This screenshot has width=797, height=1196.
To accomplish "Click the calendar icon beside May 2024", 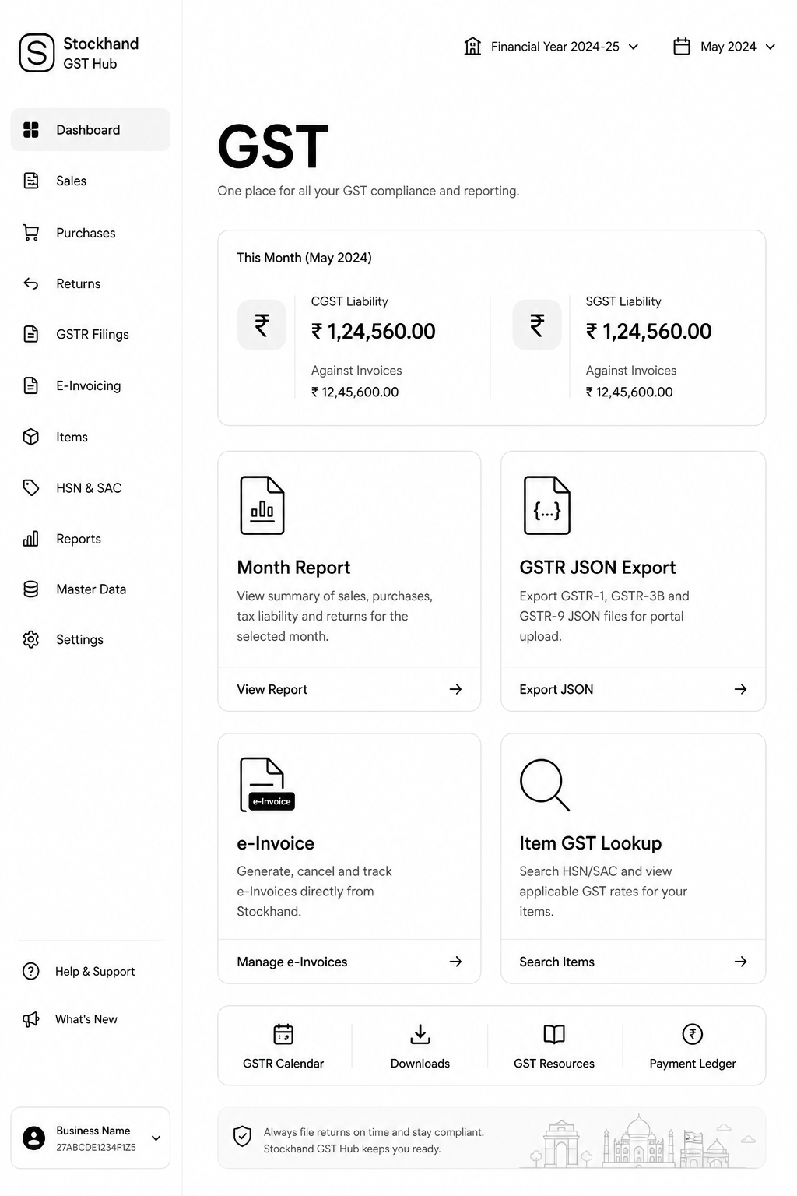I will coord(682,47).
